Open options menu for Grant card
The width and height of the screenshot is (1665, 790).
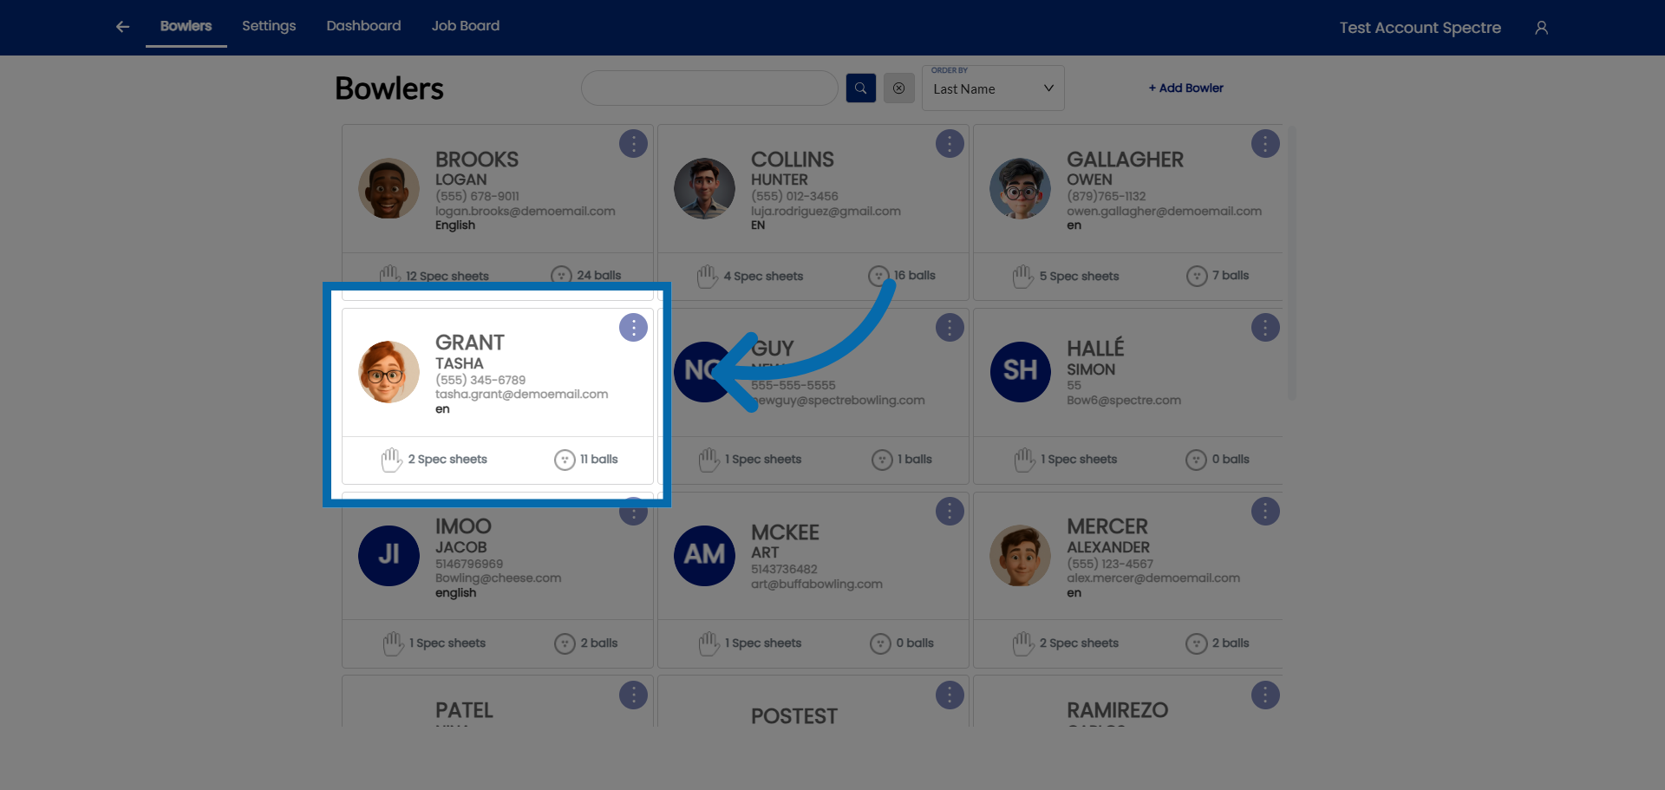[633, 328]
